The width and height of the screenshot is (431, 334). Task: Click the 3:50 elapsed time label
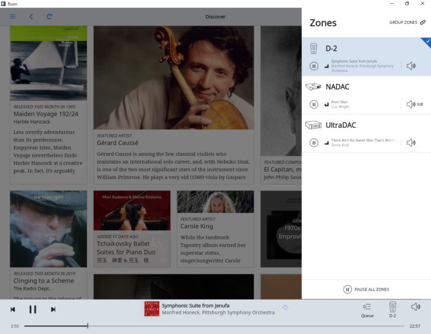coord(15,326)
